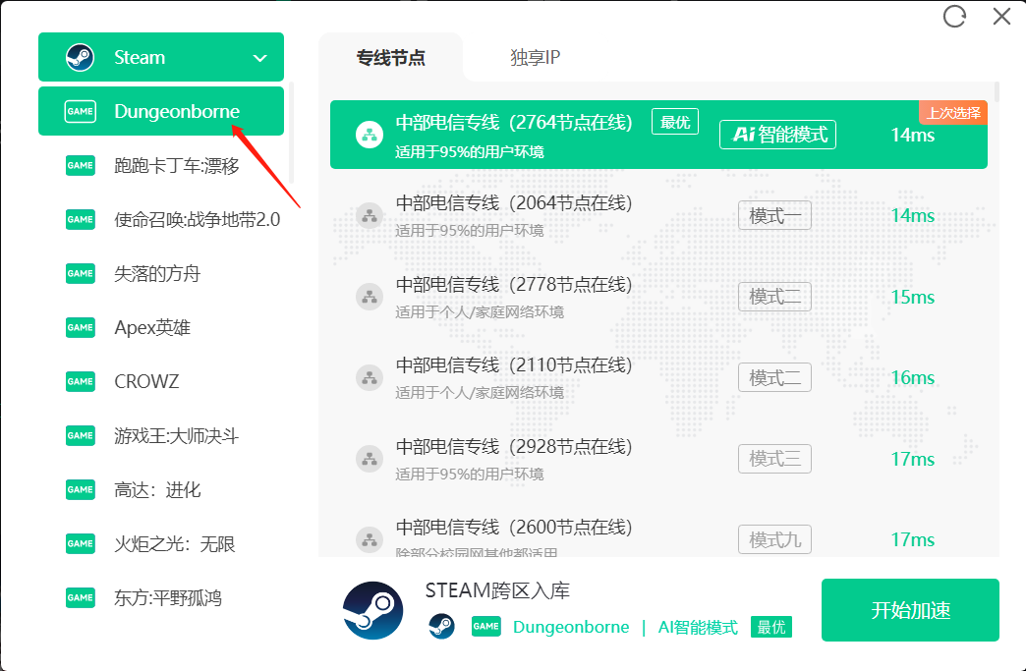
Task: Open the 独享IP tab
Action: pyautogui.click(x=535, y=58)
